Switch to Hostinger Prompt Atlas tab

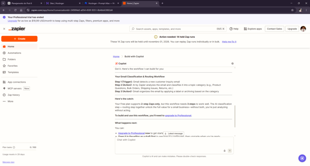click(101, 3)
